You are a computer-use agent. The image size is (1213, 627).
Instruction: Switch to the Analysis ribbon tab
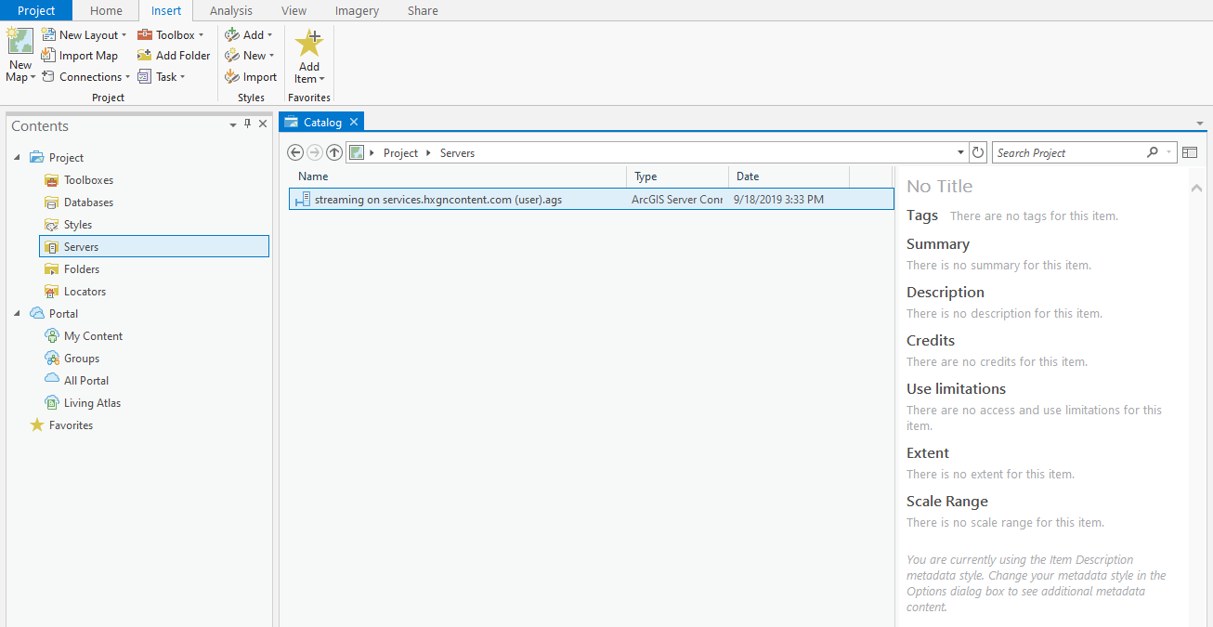coord(230,11)
